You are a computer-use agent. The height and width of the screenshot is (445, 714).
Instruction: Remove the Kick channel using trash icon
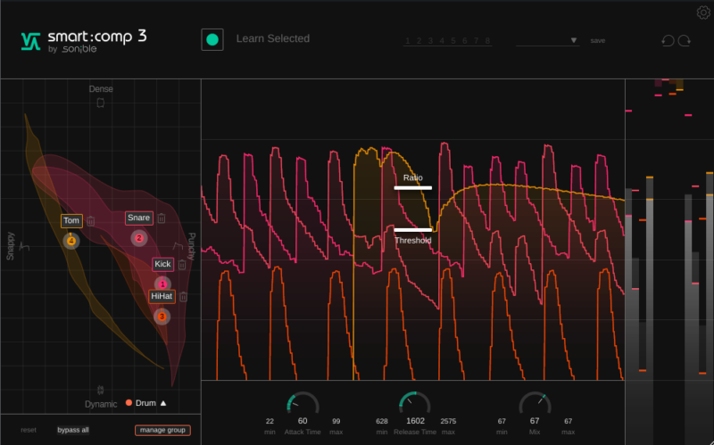(x=182, y=265)
